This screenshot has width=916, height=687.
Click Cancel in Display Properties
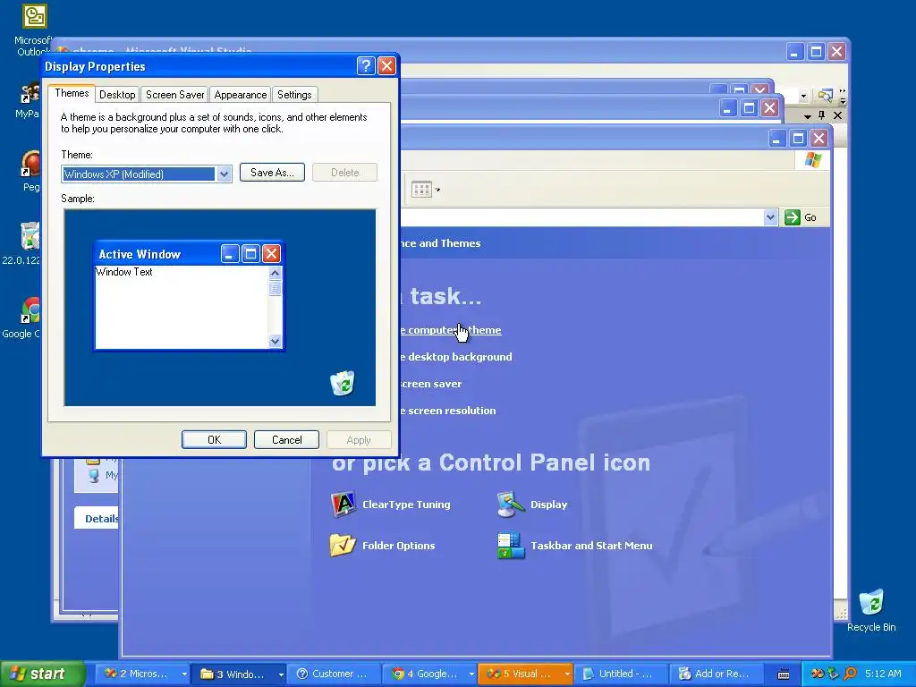[x=287, y=440]
